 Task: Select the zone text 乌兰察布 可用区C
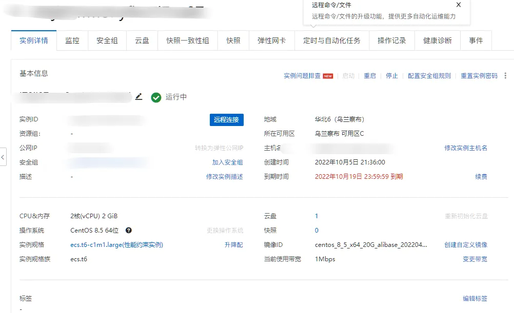[339, 134]
